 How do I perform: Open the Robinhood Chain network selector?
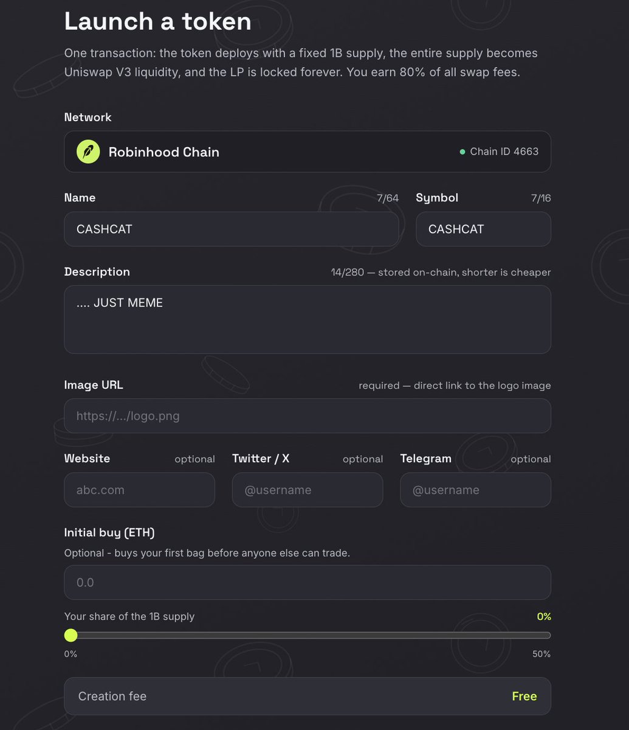coord(308,151)
